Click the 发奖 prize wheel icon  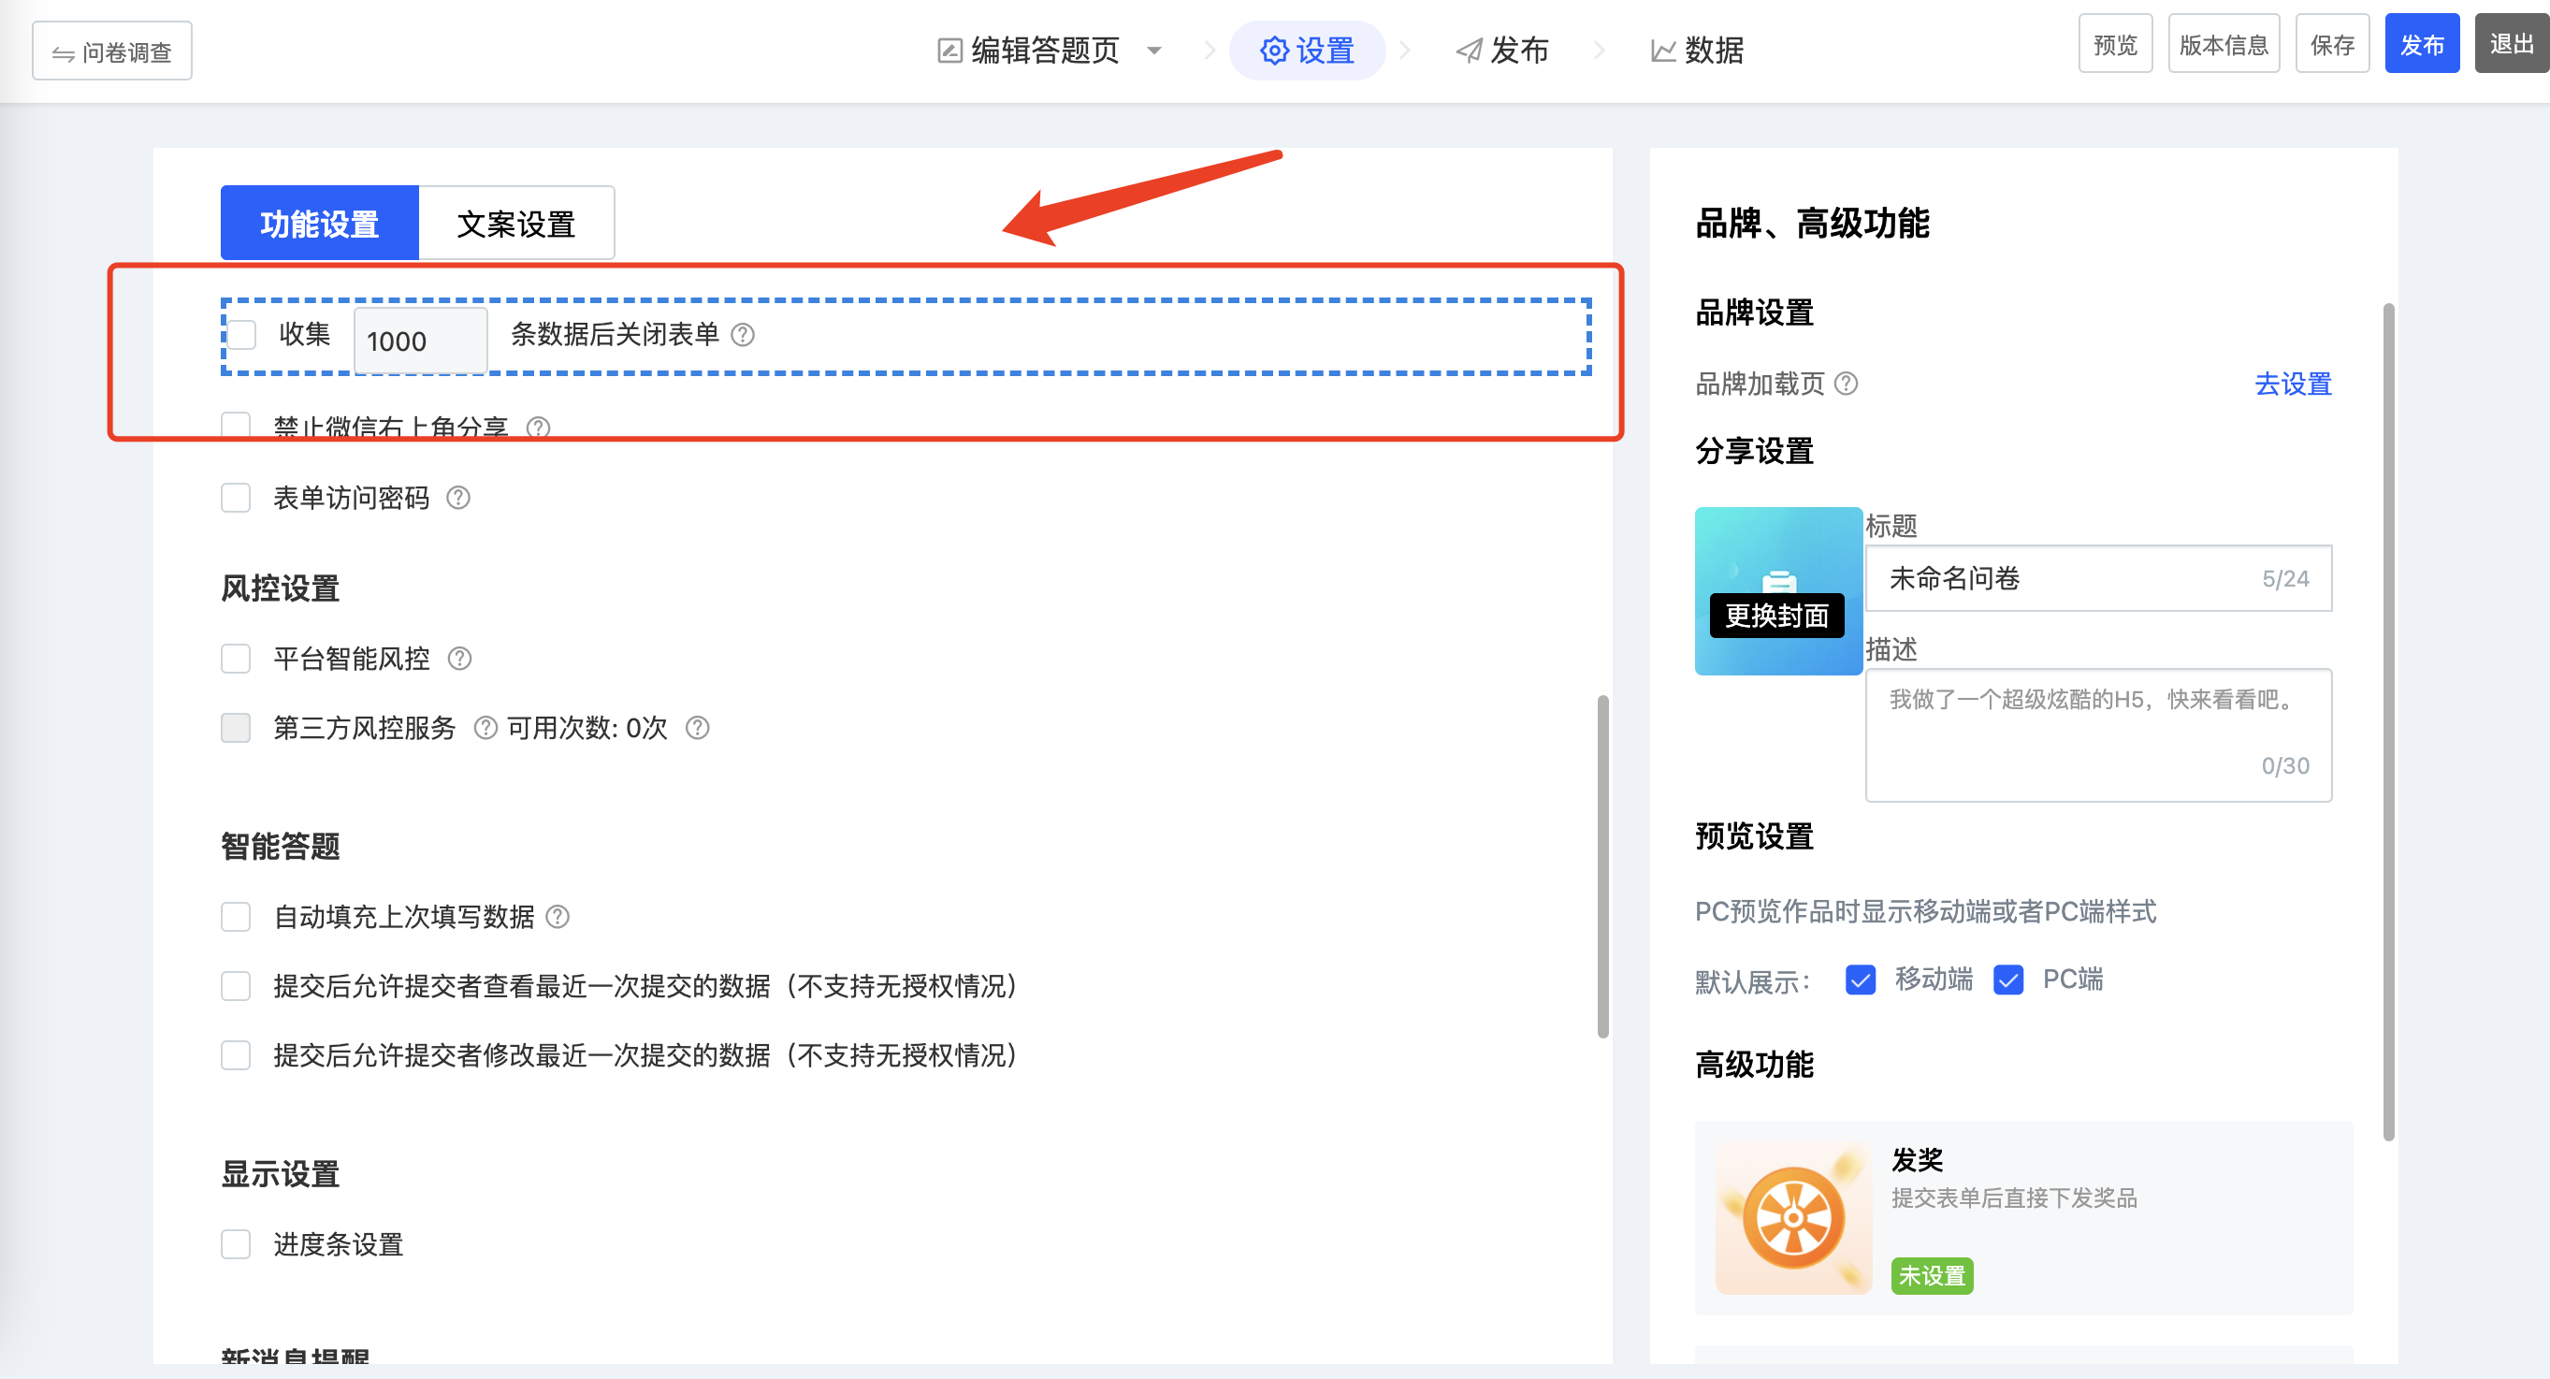(1792, 1219)
